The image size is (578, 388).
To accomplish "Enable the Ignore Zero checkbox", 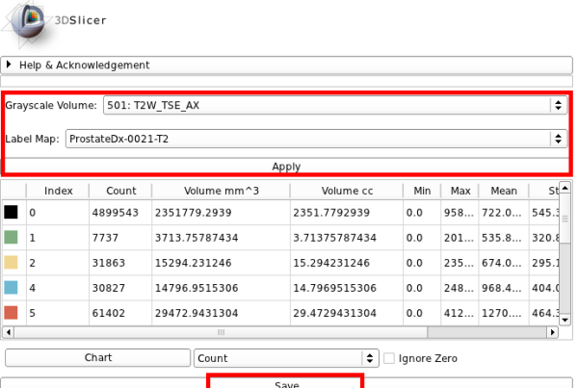I will pos(389,358).
